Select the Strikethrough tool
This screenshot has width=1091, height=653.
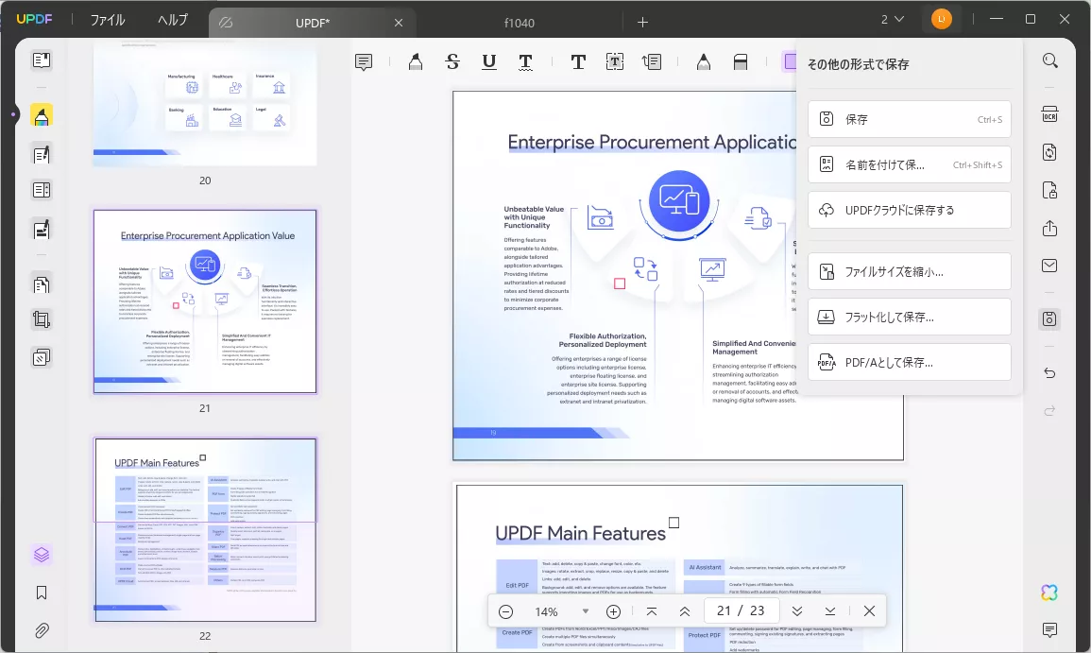[452, 62]
